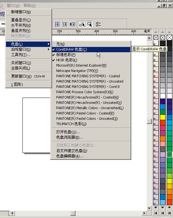Viewport: 173px width, 218px height.
Task: Choose 自文件建立色盘(D) entry
Action: [91, 150]
